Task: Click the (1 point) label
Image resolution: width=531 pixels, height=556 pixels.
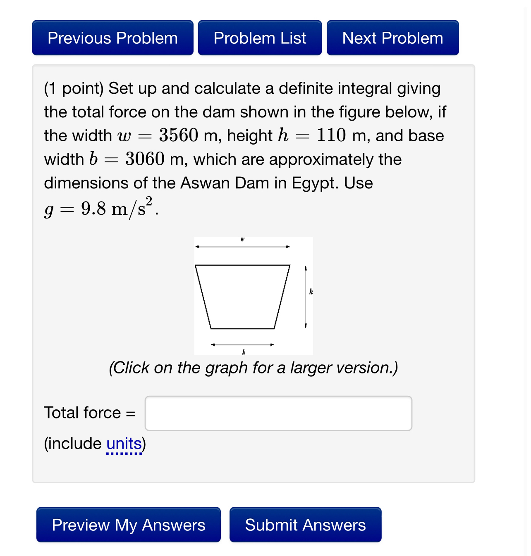Action: 74,88
